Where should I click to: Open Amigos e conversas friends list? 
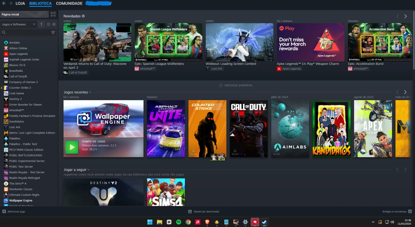[x=397, y=212]
